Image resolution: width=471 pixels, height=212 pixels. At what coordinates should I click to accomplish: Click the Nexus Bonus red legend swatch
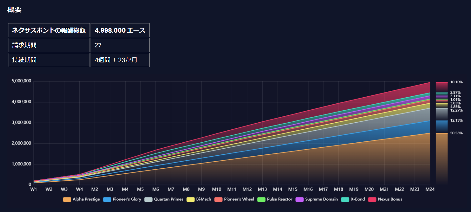click(372, 199)
